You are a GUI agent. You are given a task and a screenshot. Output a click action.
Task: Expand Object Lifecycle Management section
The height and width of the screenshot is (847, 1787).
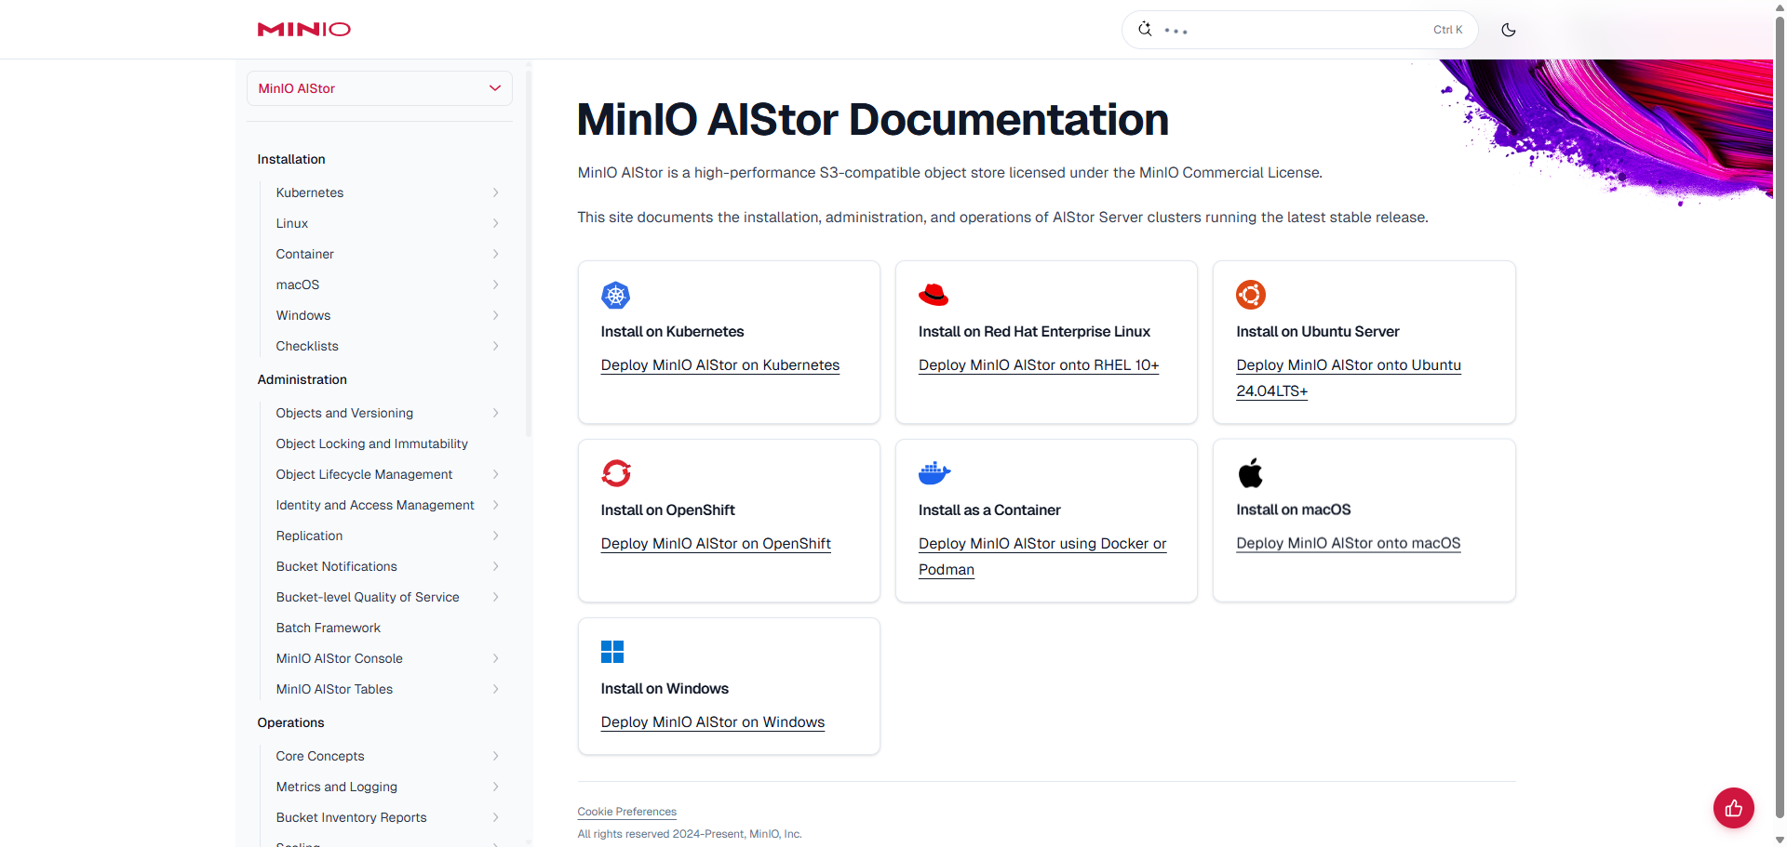coord(495,474)
